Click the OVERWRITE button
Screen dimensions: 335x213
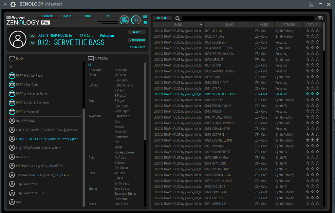pos(137,40)
